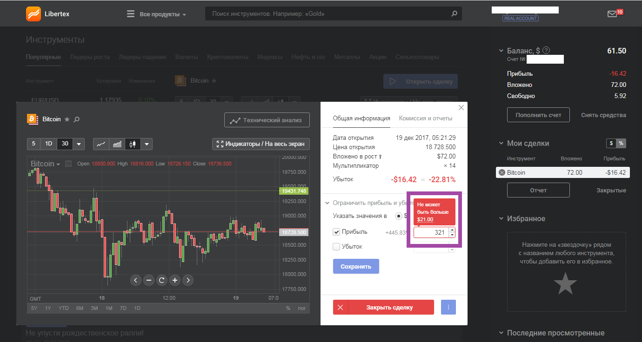Toggle the chart legend eye icon
The image size is (642, 342).
[x=68, y=164]
